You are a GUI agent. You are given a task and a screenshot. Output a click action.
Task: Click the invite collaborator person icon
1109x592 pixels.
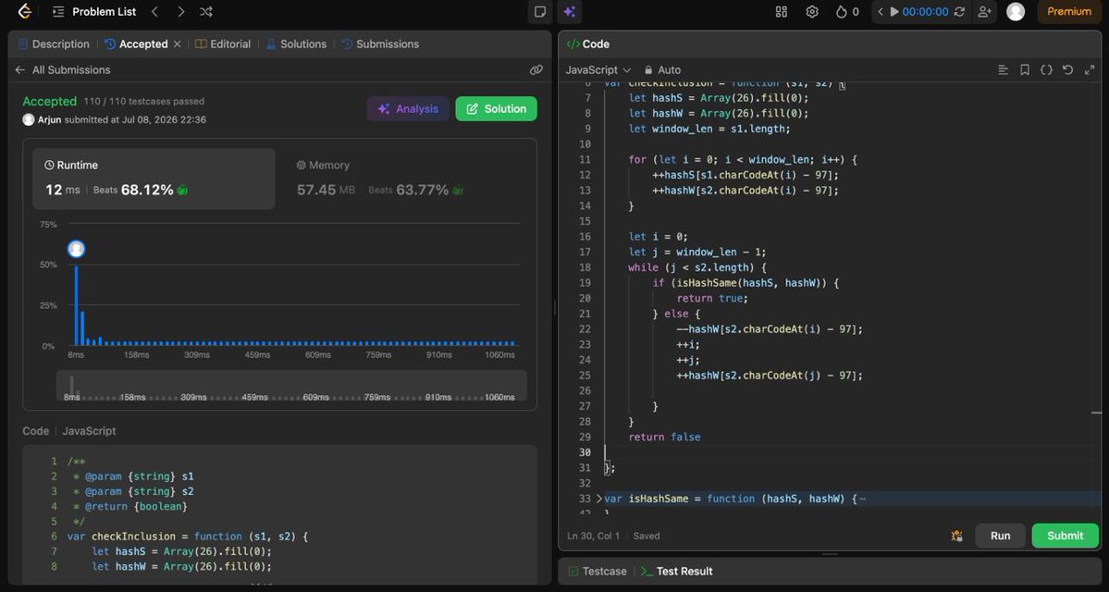[984, 11]
